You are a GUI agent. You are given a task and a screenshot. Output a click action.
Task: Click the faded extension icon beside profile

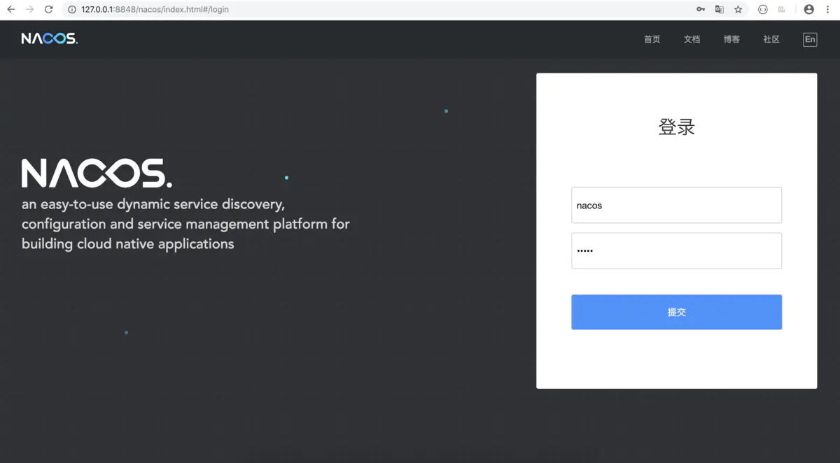[x=782, y=10]
